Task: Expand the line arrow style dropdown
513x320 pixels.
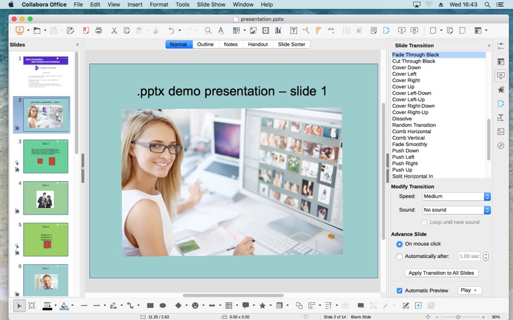Action: [x=105, y=306]
